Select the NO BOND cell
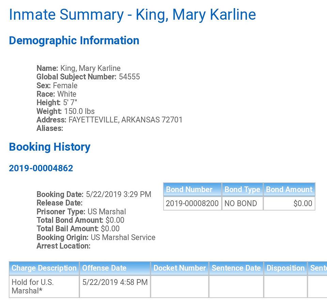The width and height of the screenshot is (327, 307). point(242,203)
